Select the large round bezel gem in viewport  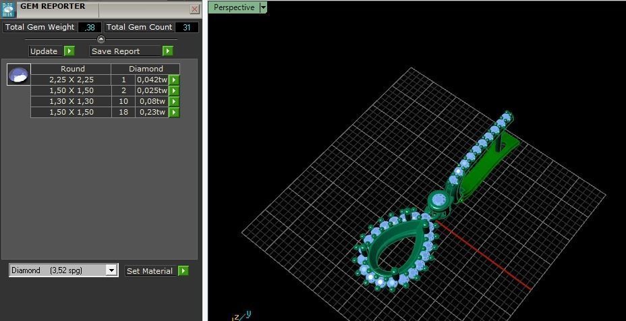(x=440, y=198)
